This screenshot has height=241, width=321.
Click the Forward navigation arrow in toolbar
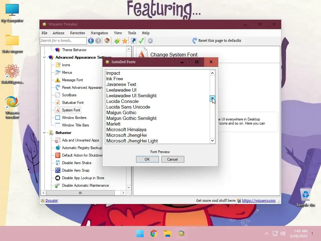(x=98, y=40)
